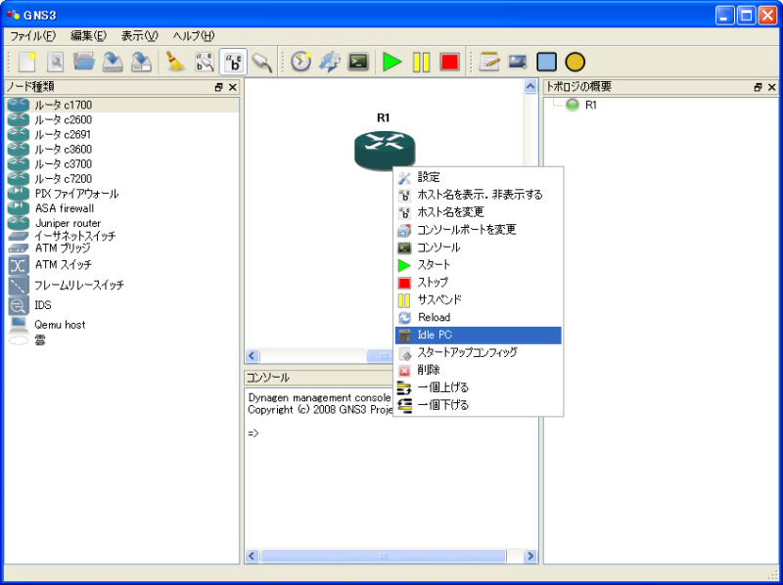783x585 pixels.
Task: Close the トポロジの概要 panel
Action: [771, 88]
